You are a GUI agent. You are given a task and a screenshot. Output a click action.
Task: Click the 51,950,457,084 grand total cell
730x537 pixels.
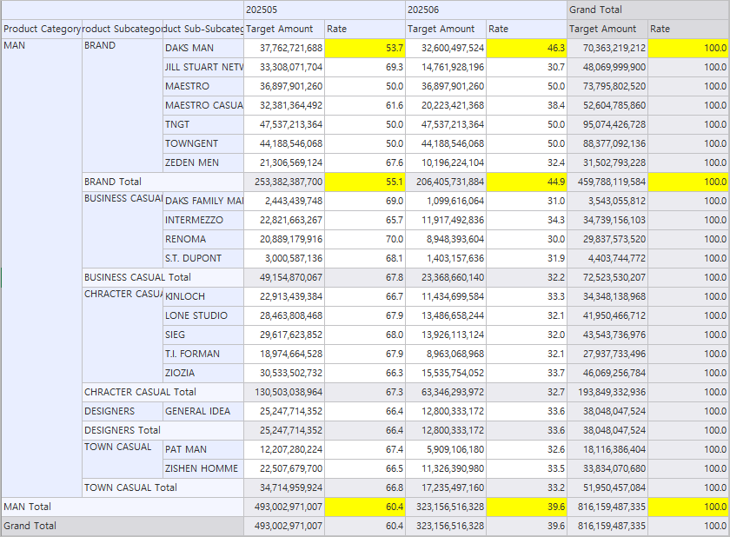[x=607, y=487]
